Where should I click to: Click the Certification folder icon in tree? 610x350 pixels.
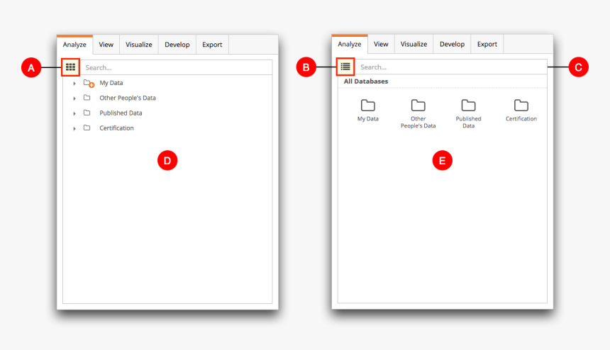point(87,128)
